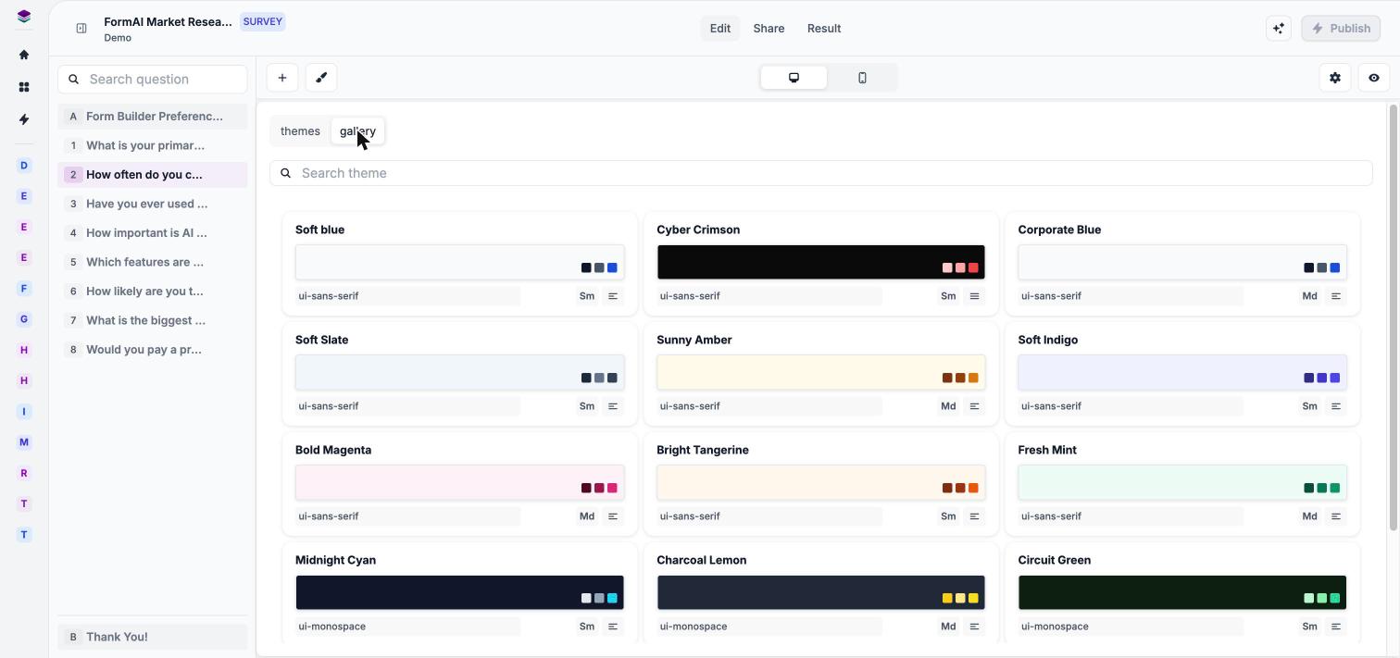Click alignment icon on Soft Slate card
Screen dimensions: 1400x658
(x=613, y=406)
